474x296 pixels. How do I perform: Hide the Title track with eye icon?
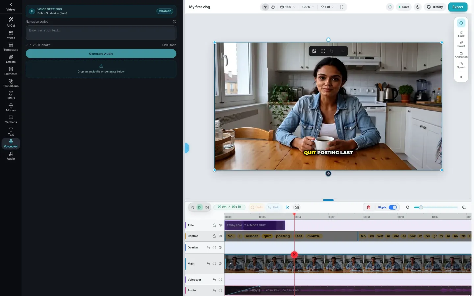click(x=220, y=225)
